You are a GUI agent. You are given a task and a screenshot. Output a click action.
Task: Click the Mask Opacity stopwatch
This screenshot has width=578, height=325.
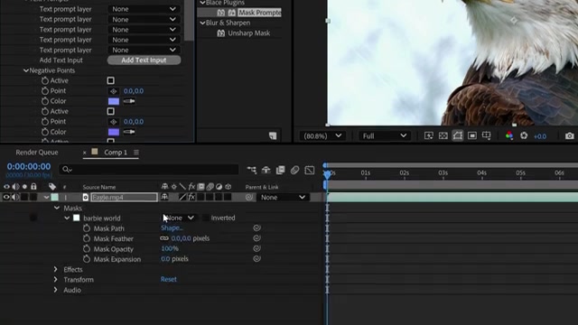87,249
